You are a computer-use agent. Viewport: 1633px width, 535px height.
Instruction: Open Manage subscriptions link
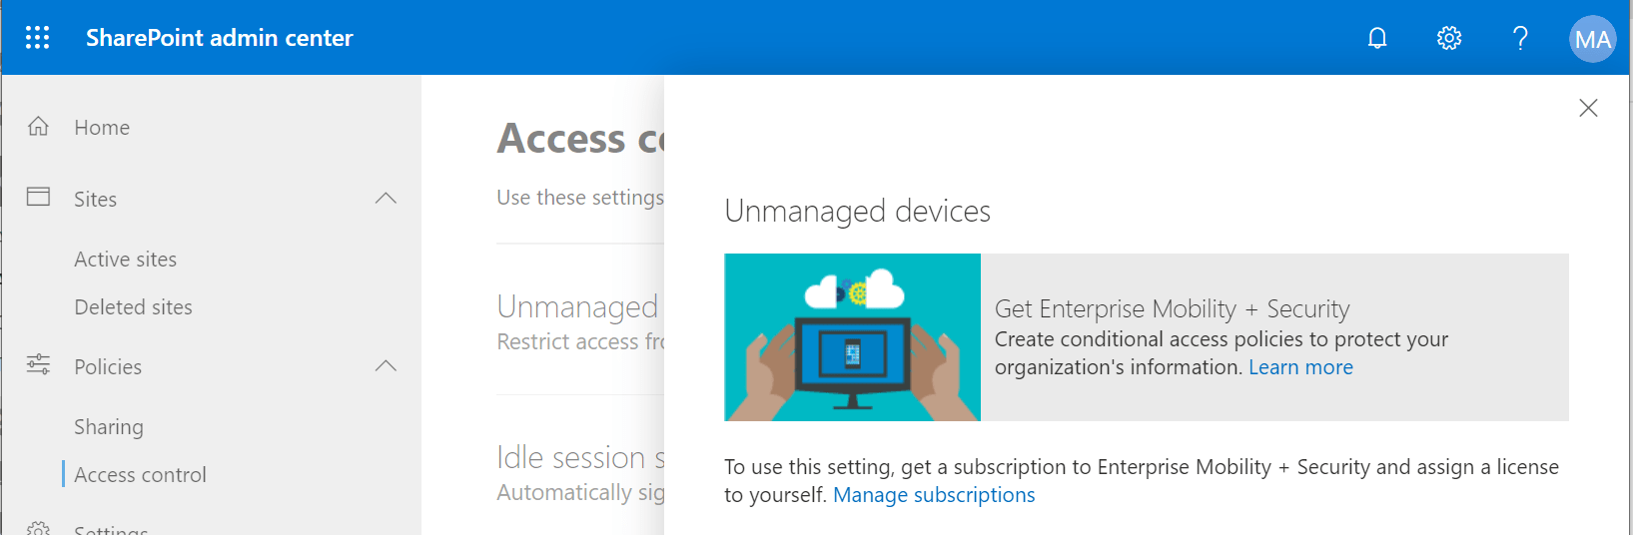(934, 495)
